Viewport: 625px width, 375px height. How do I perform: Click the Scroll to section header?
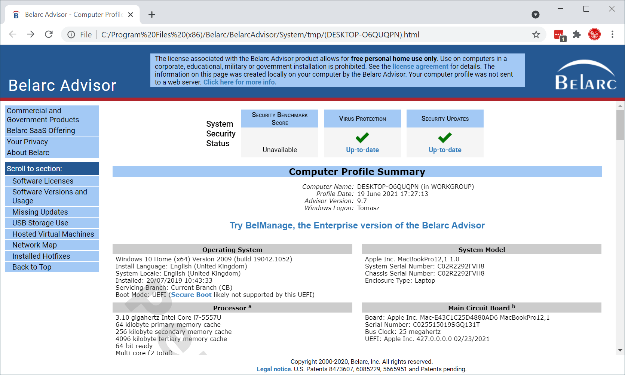(x=52, y=169)
